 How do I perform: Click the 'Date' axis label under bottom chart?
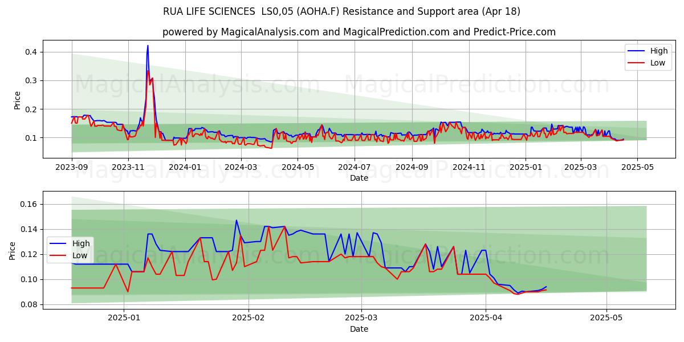click(x=359, y=329)
